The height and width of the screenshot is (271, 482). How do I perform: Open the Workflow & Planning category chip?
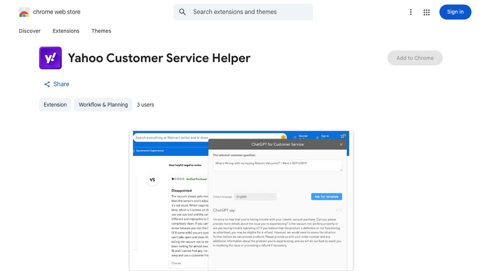point(103,105)
